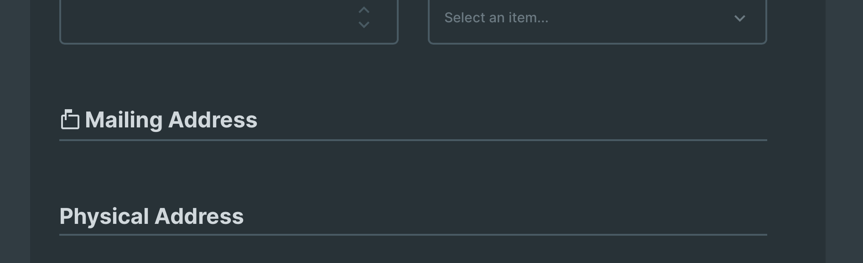This screenshot has width=863, height=263.
Task: Click the upward stepper chevron icon
Action: [364, 10]
